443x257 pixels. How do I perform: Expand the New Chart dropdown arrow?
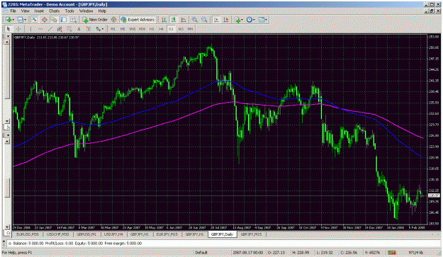13,20
